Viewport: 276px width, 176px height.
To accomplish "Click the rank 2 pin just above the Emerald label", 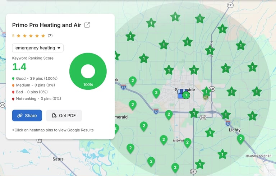I will pos(133,105).
